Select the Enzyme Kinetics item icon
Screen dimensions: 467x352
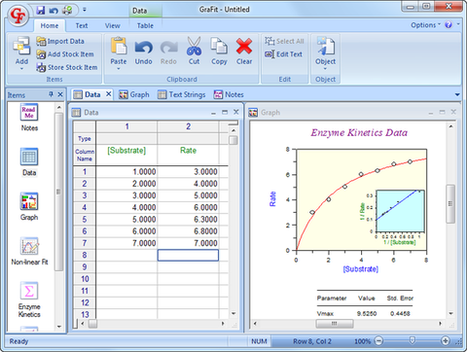(29, 291)
